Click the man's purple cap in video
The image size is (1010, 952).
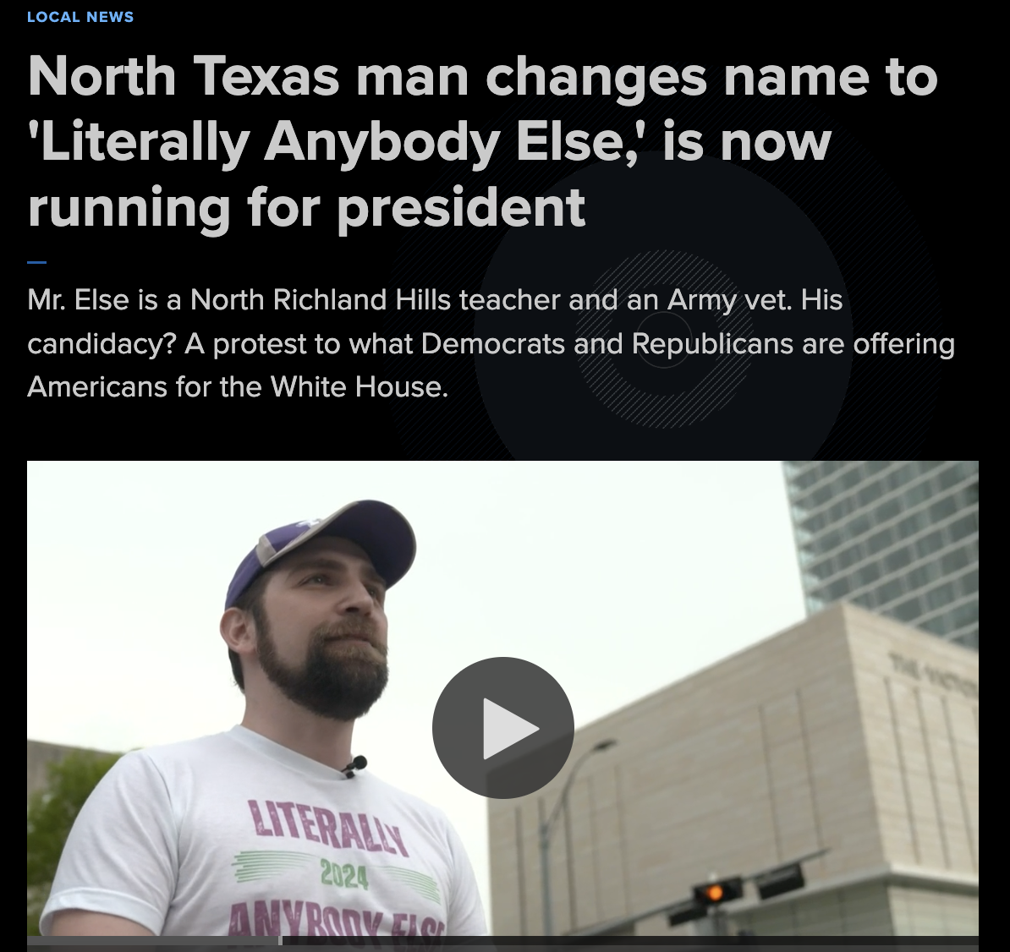pos(322,549)
